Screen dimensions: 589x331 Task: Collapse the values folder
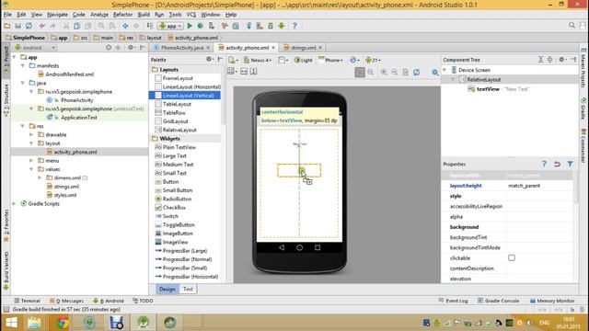click(31, 169)
